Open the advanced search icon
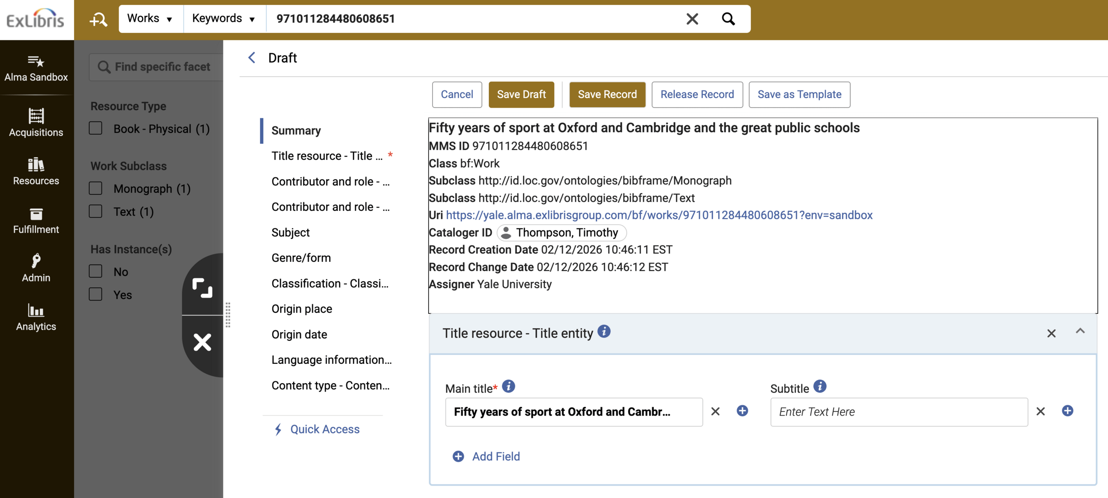The image size is (1108, 498). [x=98, y=19]
